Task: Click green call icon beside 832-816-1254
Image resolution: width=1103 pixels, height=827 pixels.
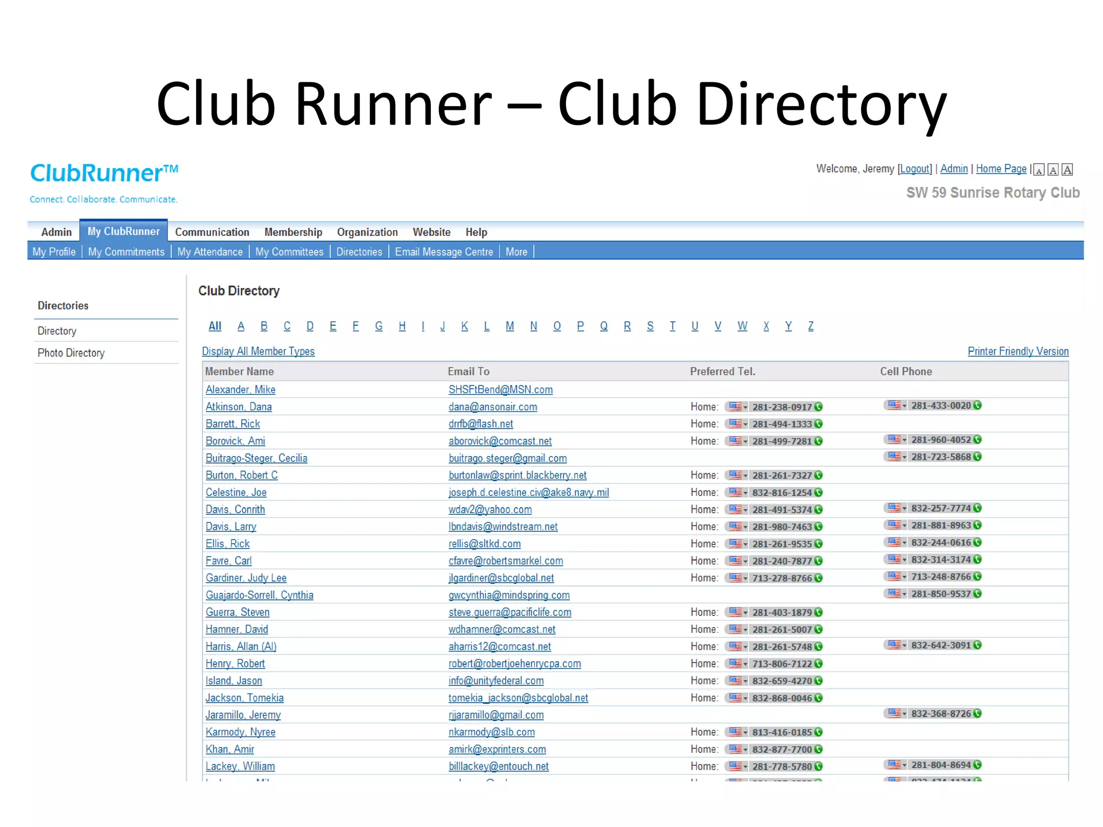Action: 818,493
